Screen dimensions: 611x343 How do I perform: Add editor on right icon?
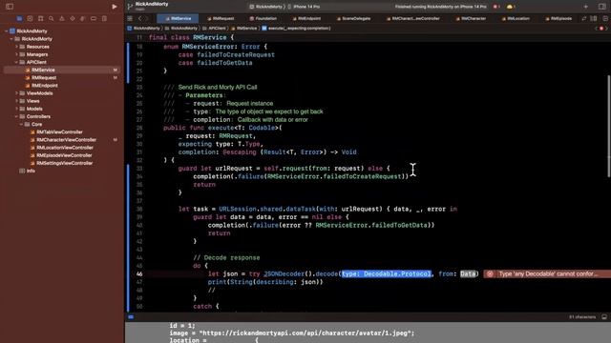tap(605, 18)
